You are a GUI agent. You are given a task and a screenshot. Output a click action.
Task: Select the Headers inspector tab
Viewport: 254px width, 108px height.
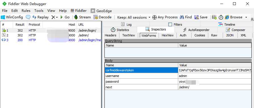click(110, 35)
